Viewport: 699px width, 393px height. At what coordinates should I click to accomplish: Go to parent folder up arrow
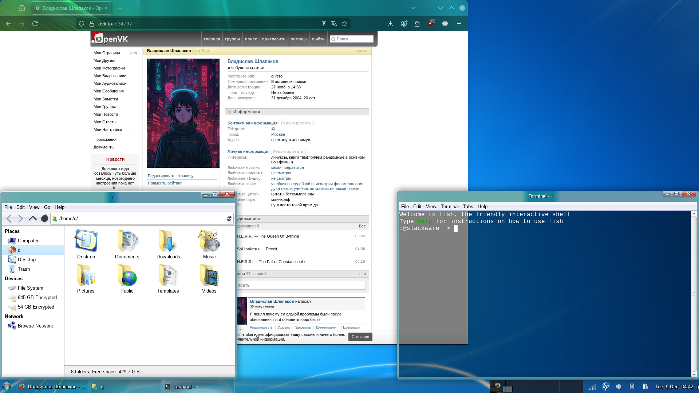tap(33, 218)
